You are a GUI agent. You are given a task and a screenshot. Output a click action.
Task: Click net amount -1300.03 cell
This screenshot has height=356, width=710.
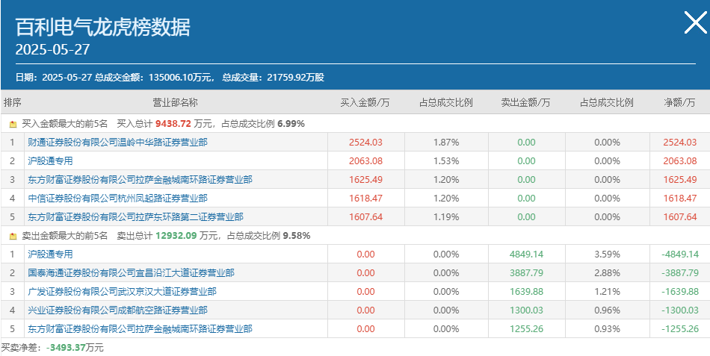click(x=680, y=310)
